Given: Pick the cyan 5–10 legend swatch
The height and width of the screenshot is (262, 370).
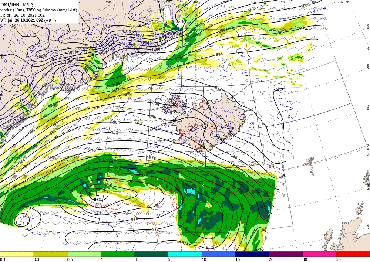Looking at the screenshot, I should (x=185, y=254).
